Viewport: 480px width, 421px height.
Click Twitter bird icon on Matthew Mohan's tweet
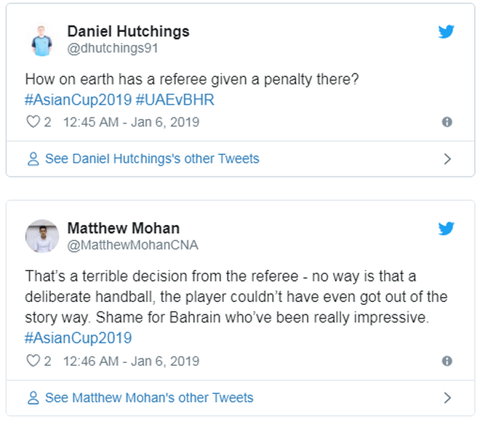pos(446,229)
